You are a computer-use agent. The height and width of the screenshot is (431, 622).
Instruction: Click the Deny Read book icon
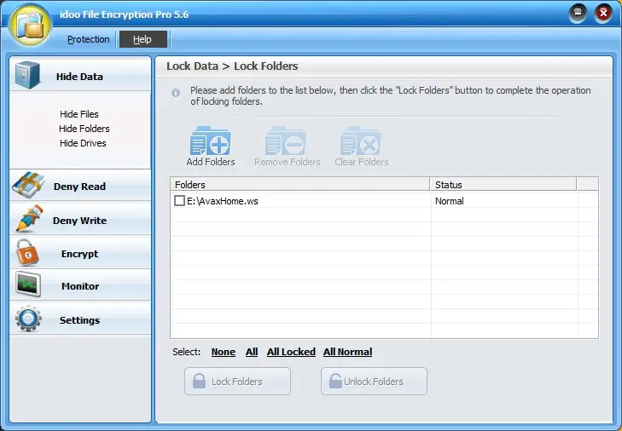pyautogui.click(x=28, y=185)
